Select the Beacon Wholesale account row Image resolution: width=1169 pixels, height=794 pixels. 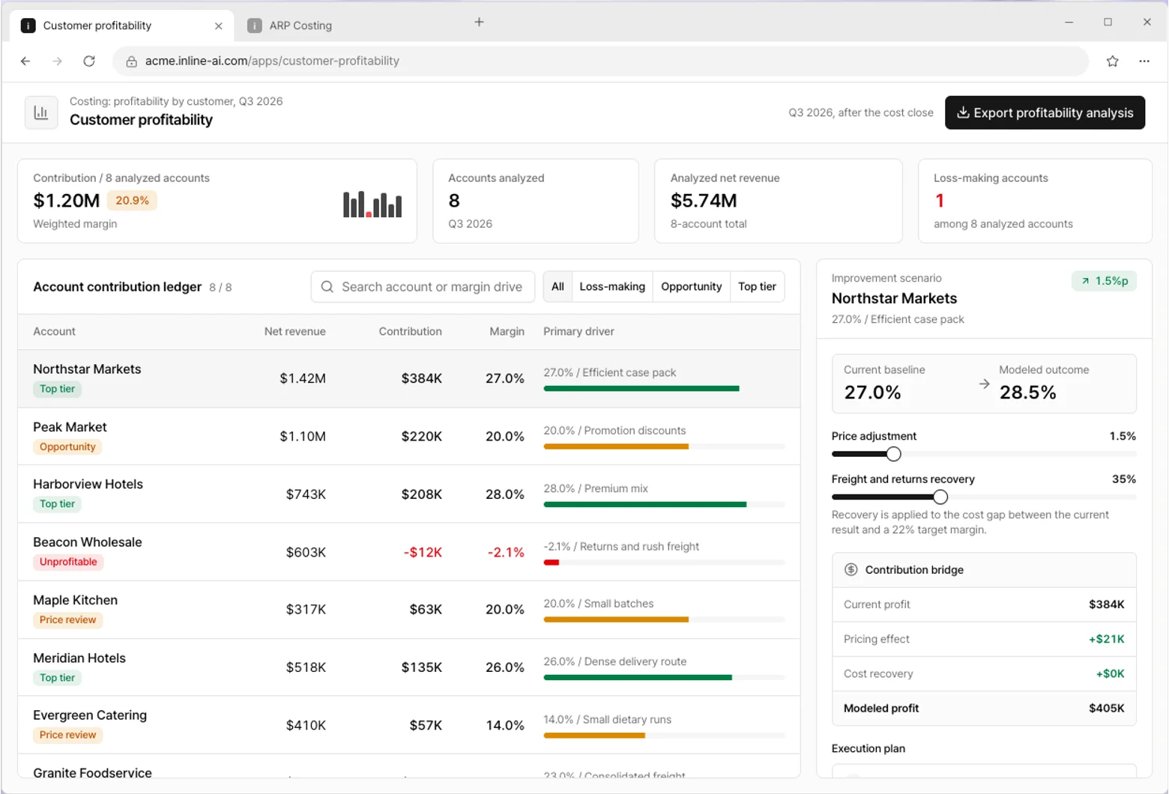(x=409, y=552)
